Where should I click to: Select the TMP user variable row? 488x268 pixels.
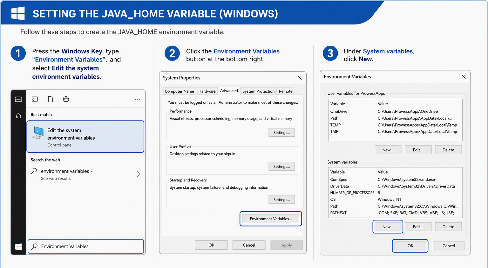(x=395, y=132)
